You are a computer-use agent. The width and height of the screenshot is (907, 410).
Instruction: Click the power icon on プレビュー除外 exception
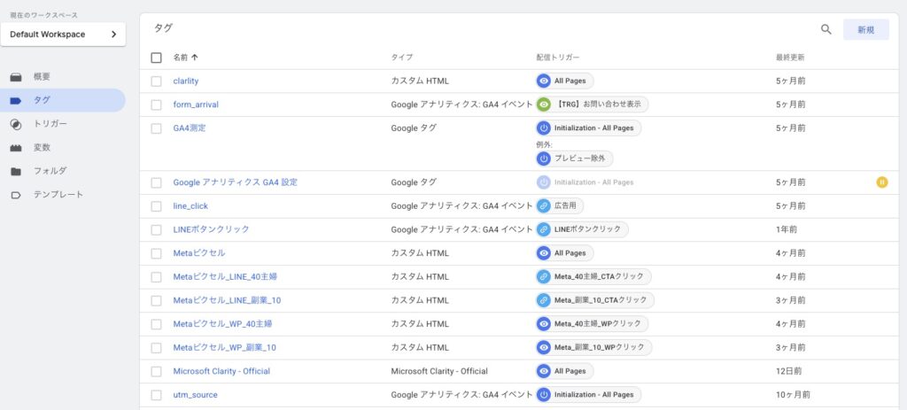543,159
